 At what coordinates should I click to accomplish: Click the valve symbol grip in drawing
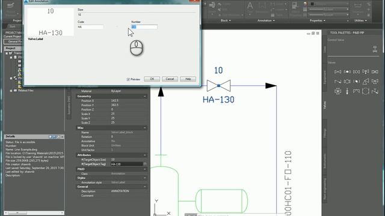(218, 86)
